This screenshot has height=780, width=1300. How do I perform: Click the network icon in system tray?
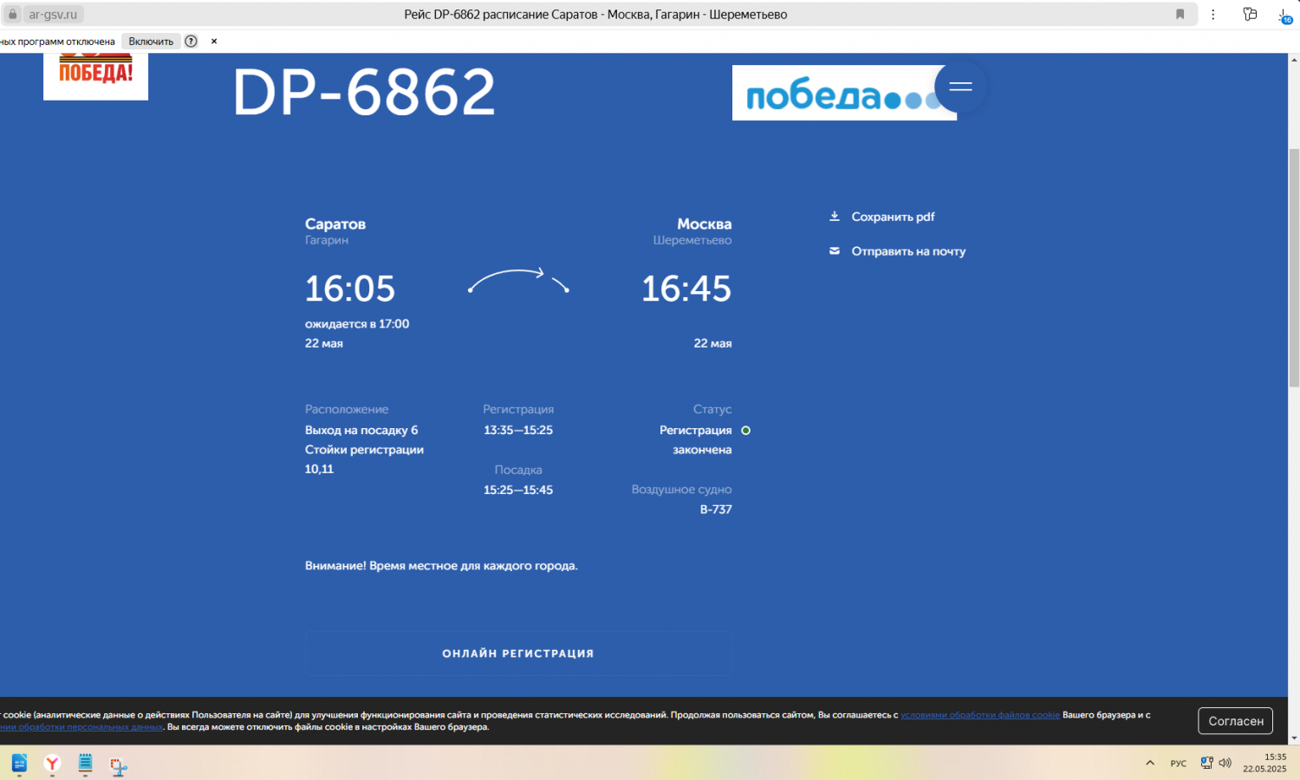[1206, 763]
